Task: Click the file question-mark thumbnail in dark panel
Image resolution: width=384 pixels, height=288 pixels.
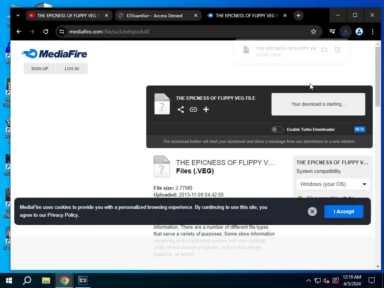Action: click(x=162, y=104)
